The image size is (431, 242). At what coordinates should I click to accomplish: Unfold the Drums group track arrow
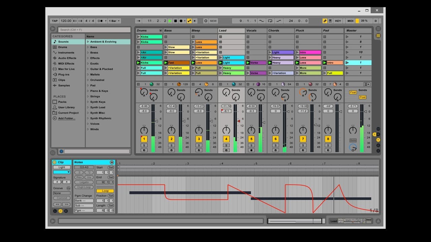pyautogui.click(x=160, y=31)
